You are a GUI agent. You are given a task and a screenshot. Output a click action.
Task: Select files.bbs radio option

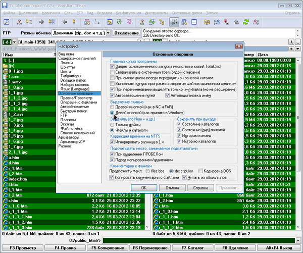click(148, 171)
